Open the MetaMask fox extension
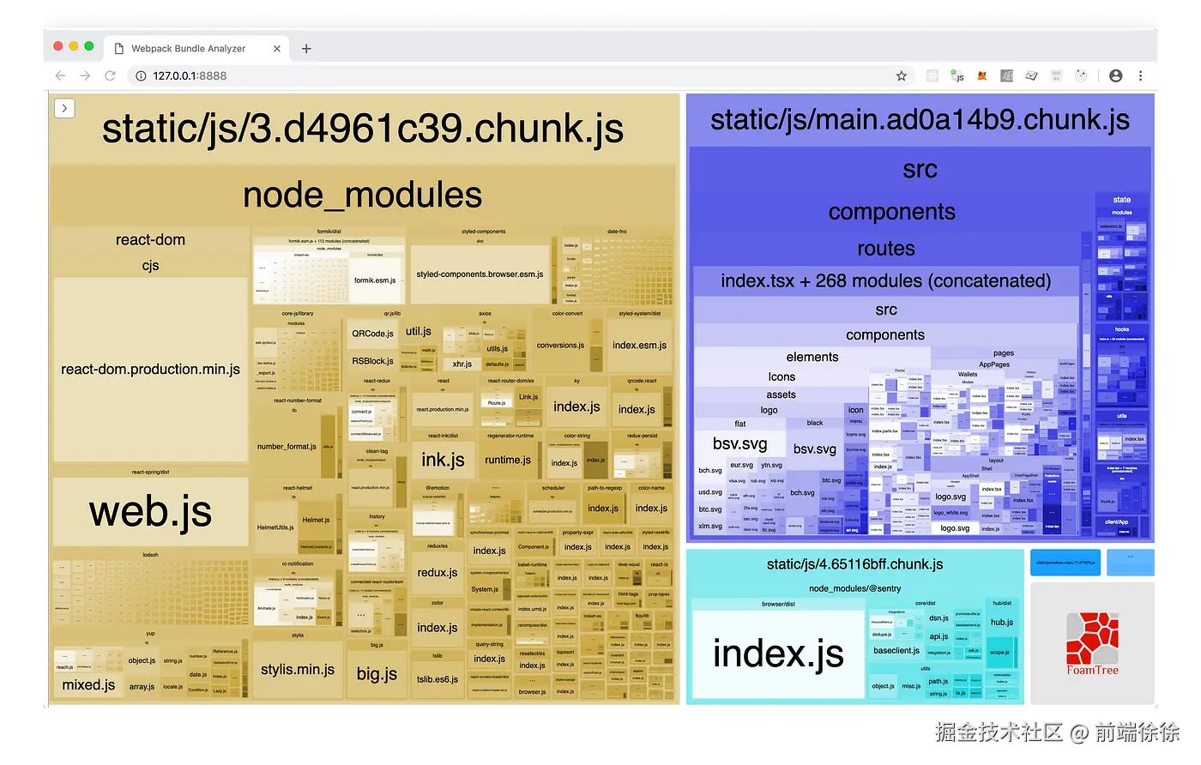The width and height of the screenshot is (1201, 765). (982, 75)
